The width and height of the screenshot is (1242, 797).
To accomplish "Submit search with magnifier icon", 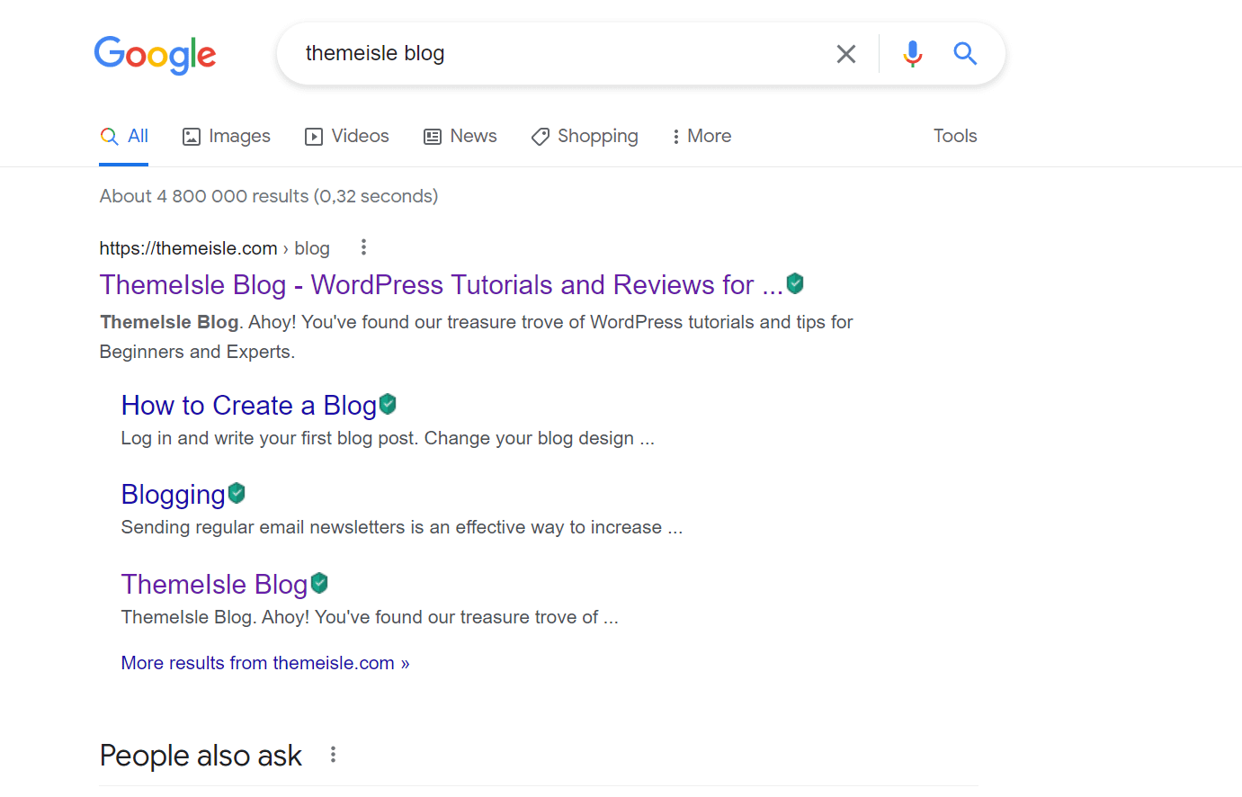I will point(965,54).
